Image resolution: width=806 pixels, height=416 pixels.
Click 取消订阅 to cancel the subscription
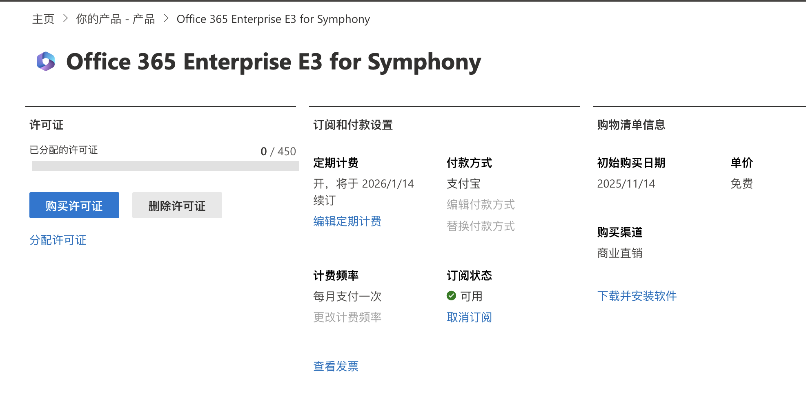(469, 317)
